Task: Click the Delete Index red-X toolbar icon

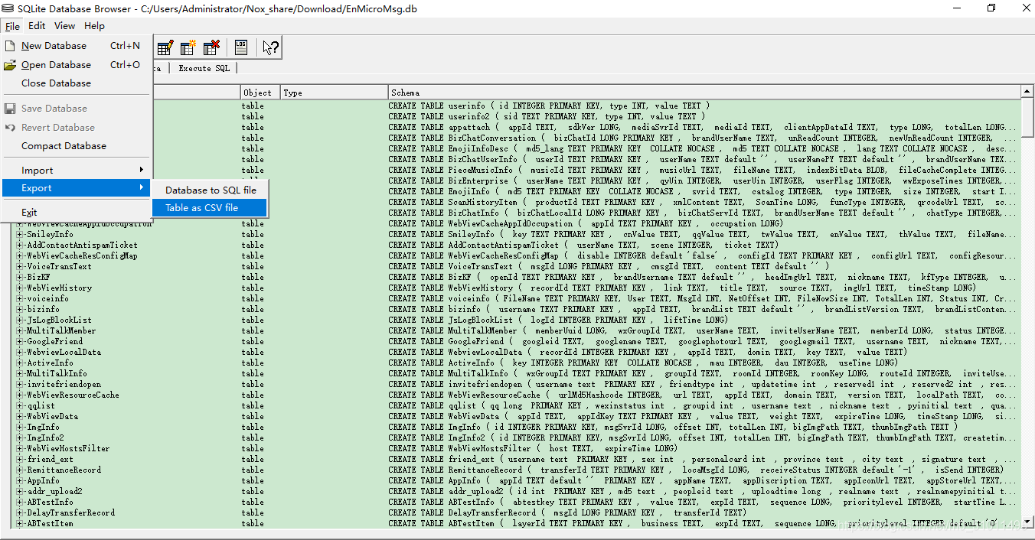Action: (x=211, y=47)
